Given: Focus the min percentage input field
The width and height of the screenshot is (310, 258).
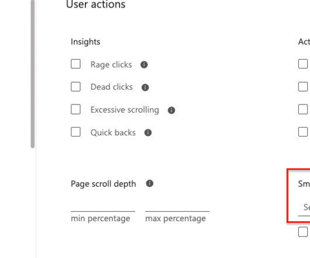Looking at the screenshot, I should 103,206.
